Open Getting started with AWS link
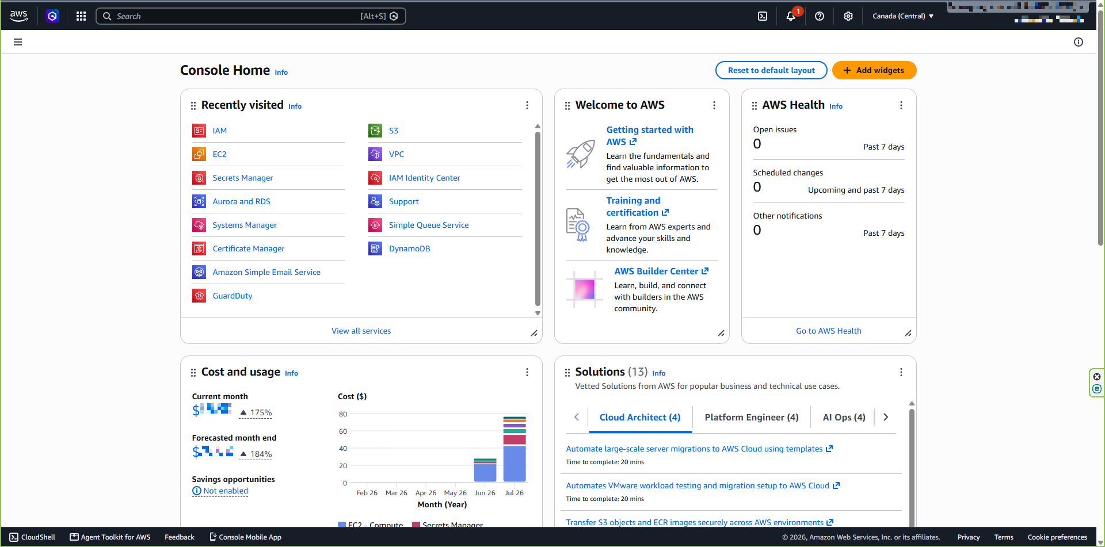1105x547 pixels. (x=650, y=136)
